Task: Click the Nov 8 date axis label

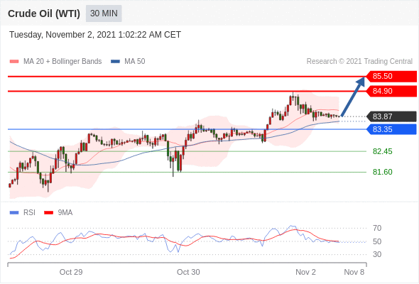Action: [354, 272]
